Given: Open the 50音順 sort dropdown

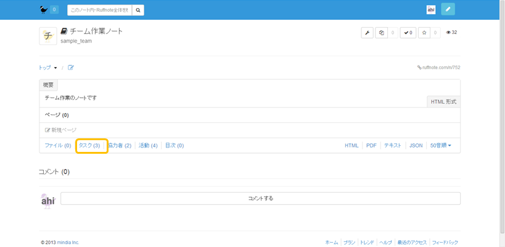Looking at the screenshot, I should tap(440, 146).
